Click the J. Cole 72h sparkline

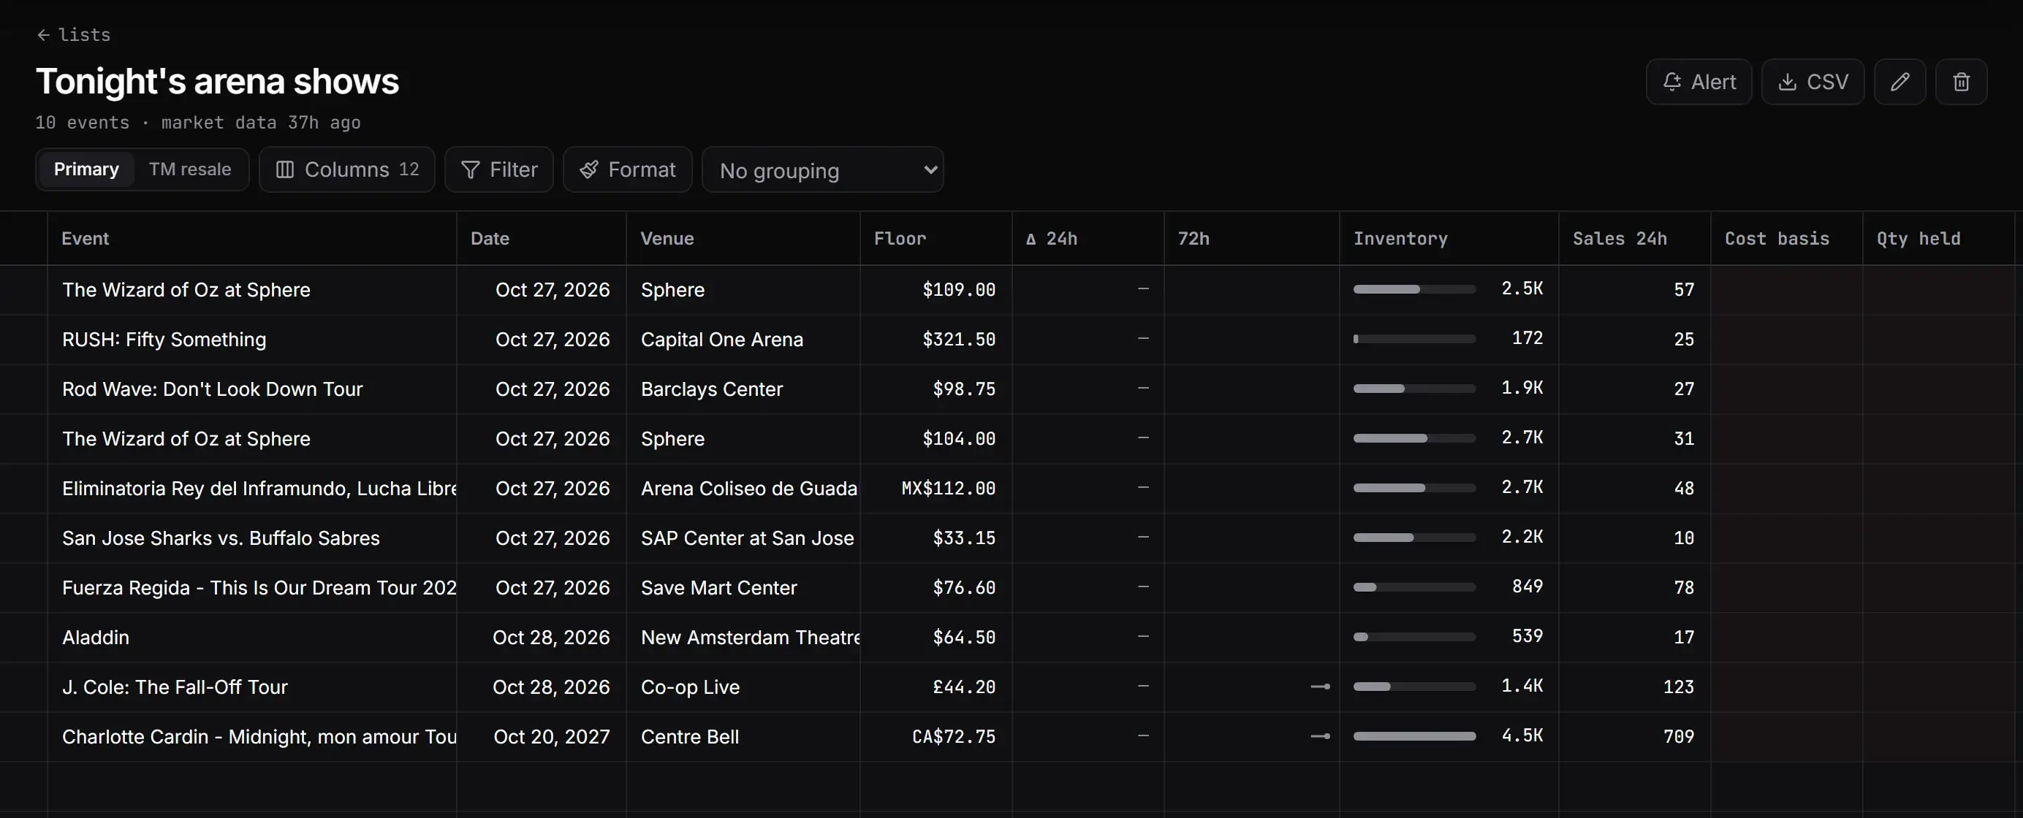(1320, 687)
